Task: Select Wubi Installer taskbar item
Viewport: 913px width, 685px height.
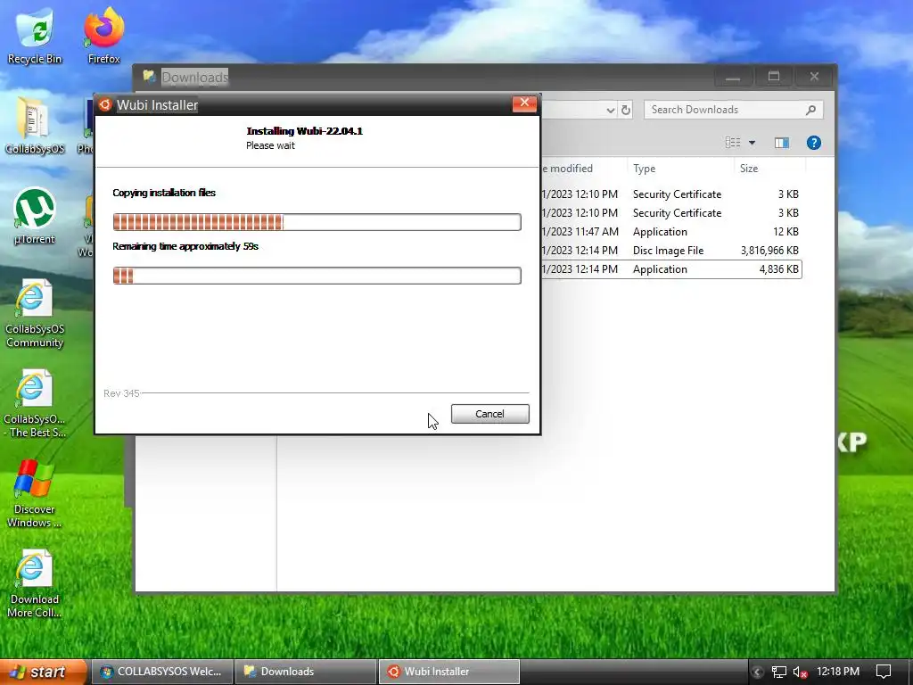Action: [449, 672]
